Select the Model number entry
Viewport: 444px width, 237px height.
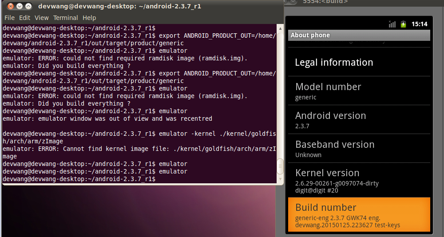359,91
